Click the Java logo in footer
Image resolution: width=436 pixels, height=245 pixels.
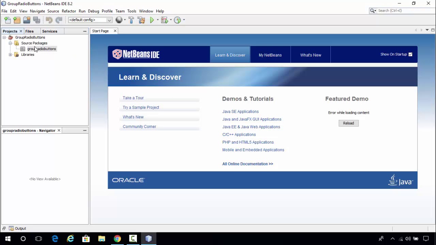coord(401,180)
